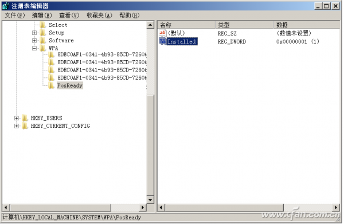Click the 类型 column header

coord(244,25)
